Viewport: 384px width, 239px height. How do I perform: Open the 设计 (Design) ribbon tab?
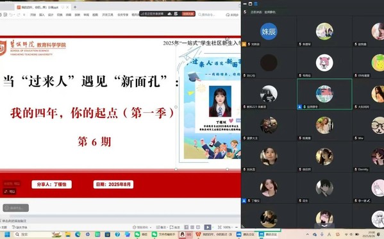[x=51, y=15]
